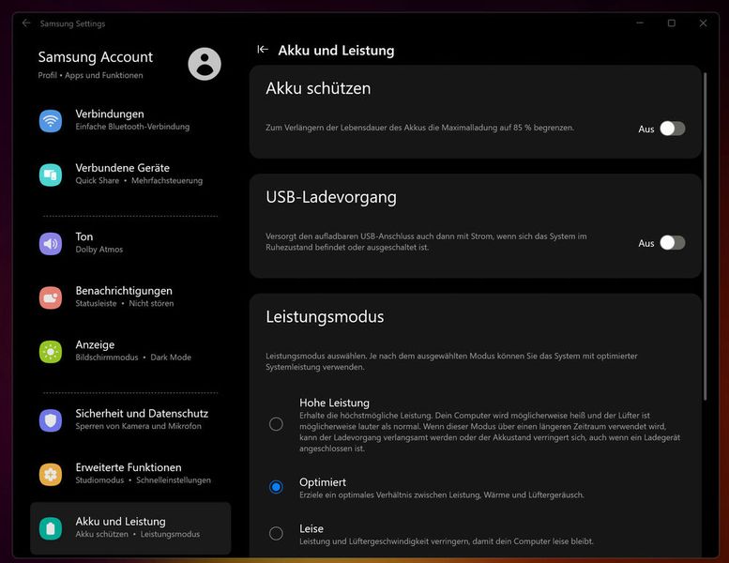Click the Benachrichtigungen notification icon
This screenshot has width=729, height=563.
click(51, 297)
